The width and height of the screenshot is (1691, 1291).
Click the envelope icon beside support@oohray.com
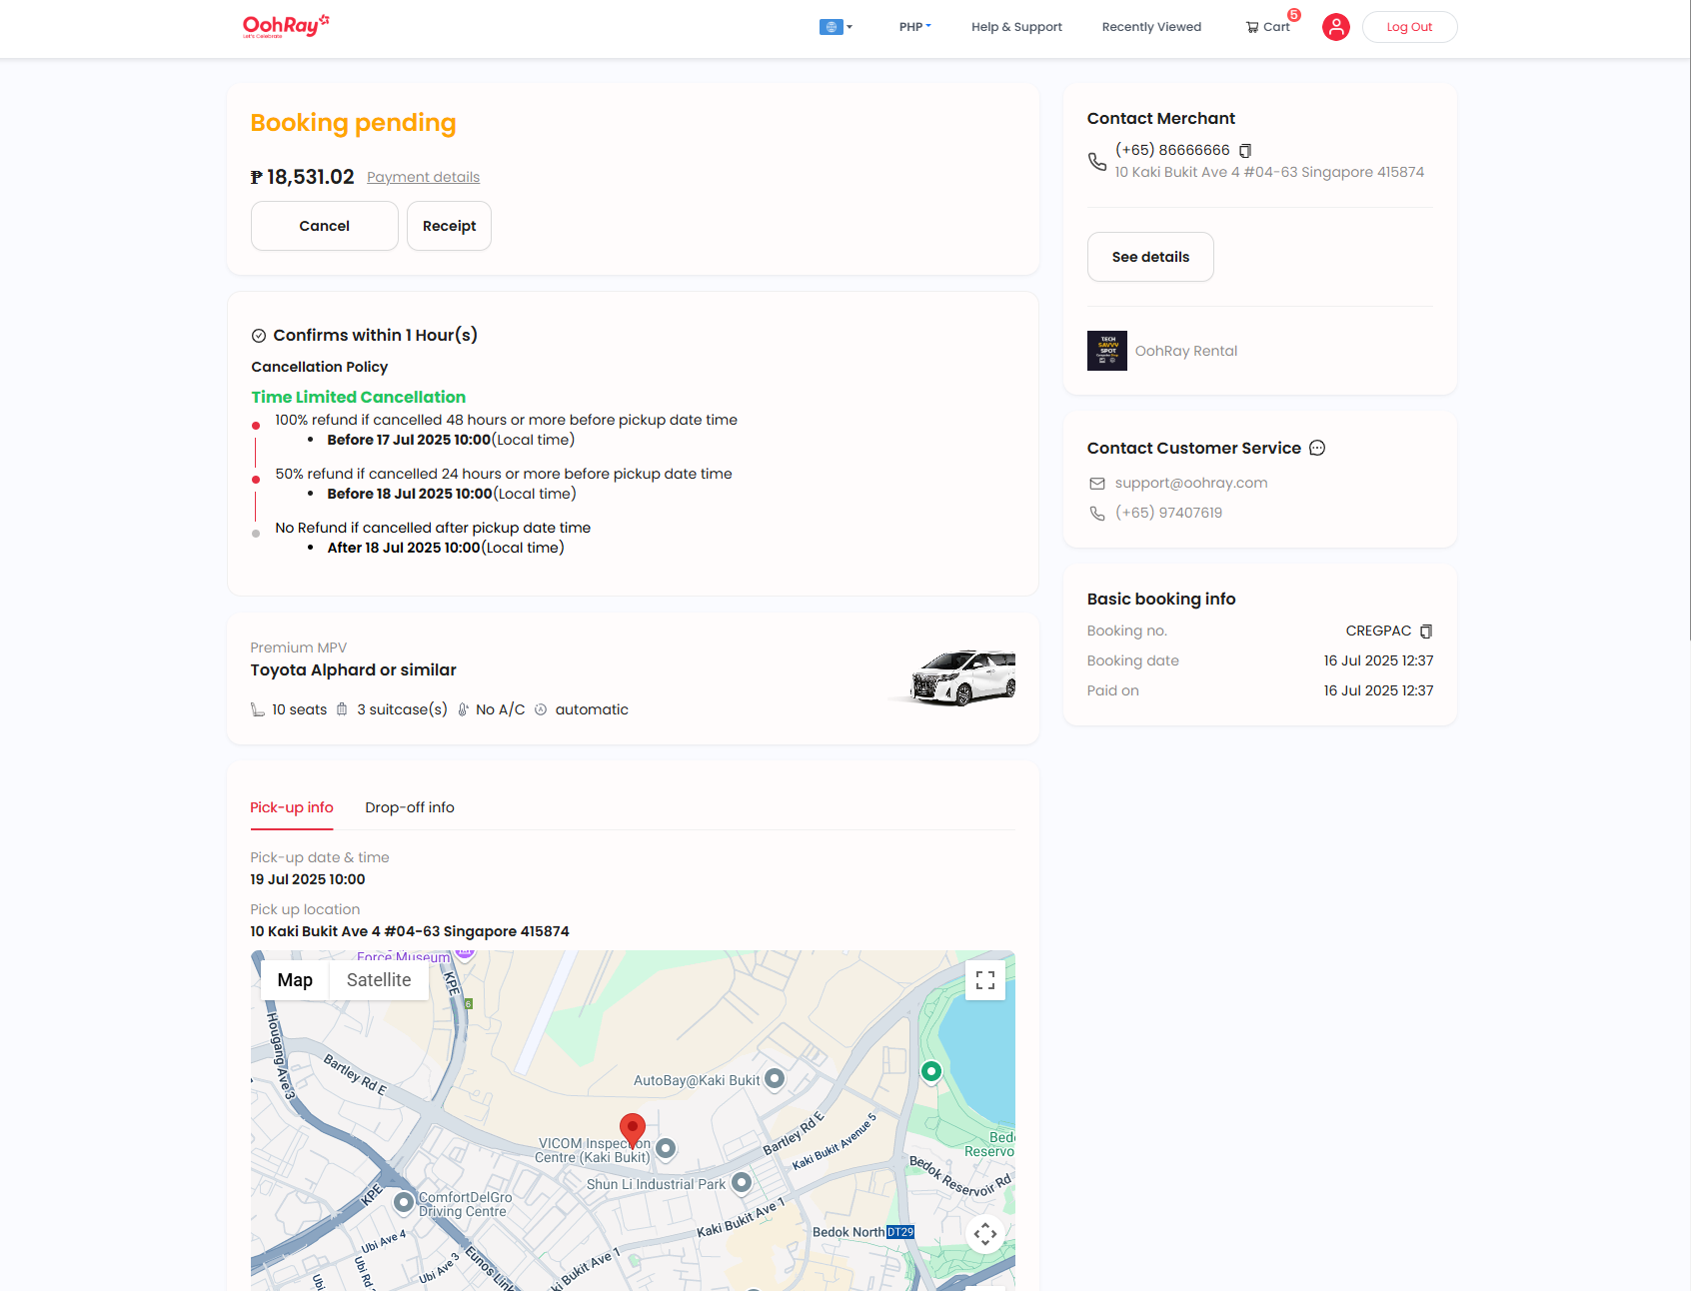[1096, 483]
